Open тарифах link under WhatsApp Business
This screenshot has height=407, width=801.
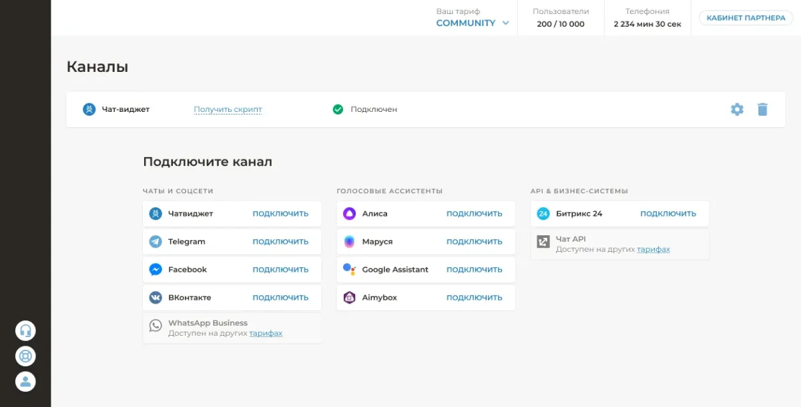click(266, 333)
